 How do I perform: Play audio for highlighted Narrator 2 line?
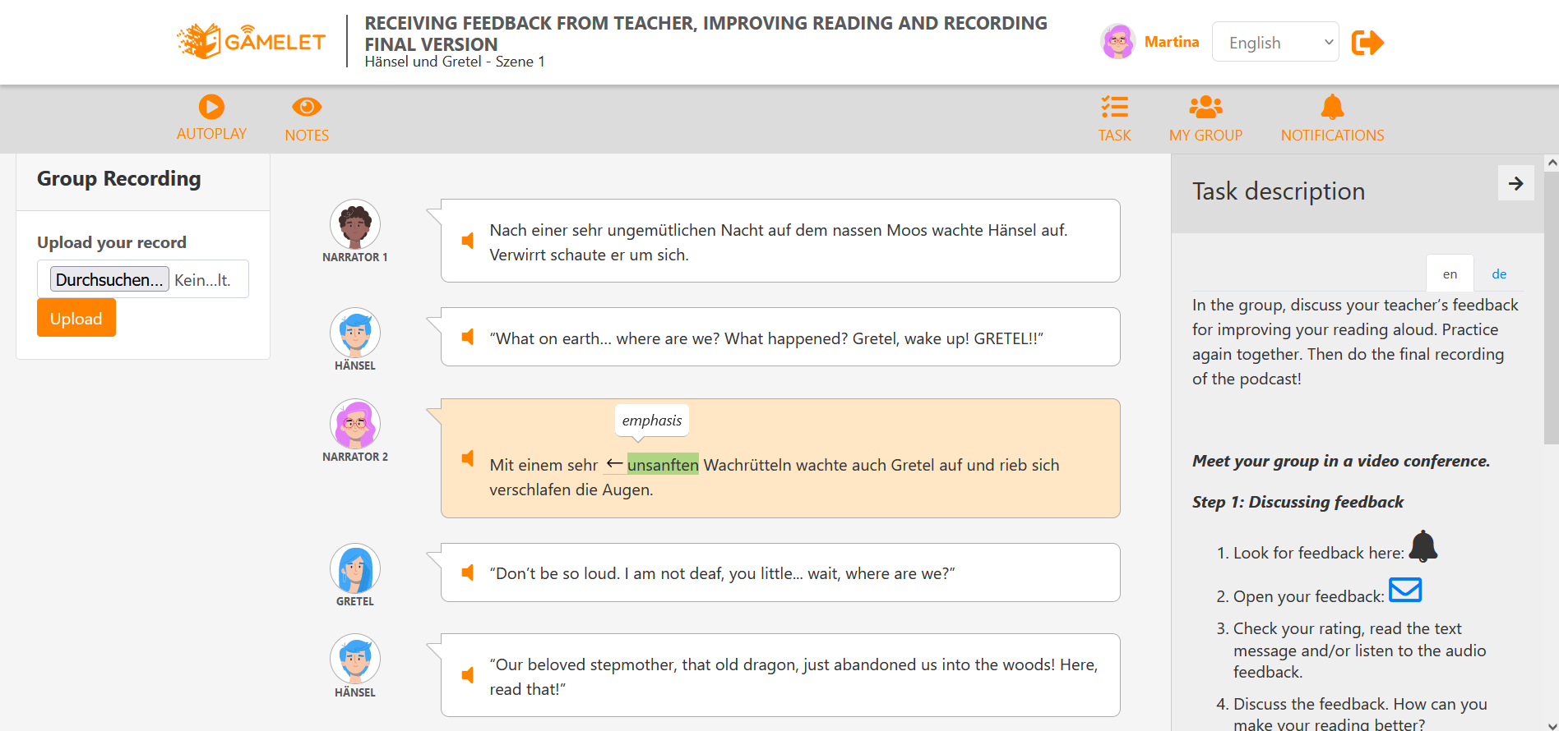[468, 458]
